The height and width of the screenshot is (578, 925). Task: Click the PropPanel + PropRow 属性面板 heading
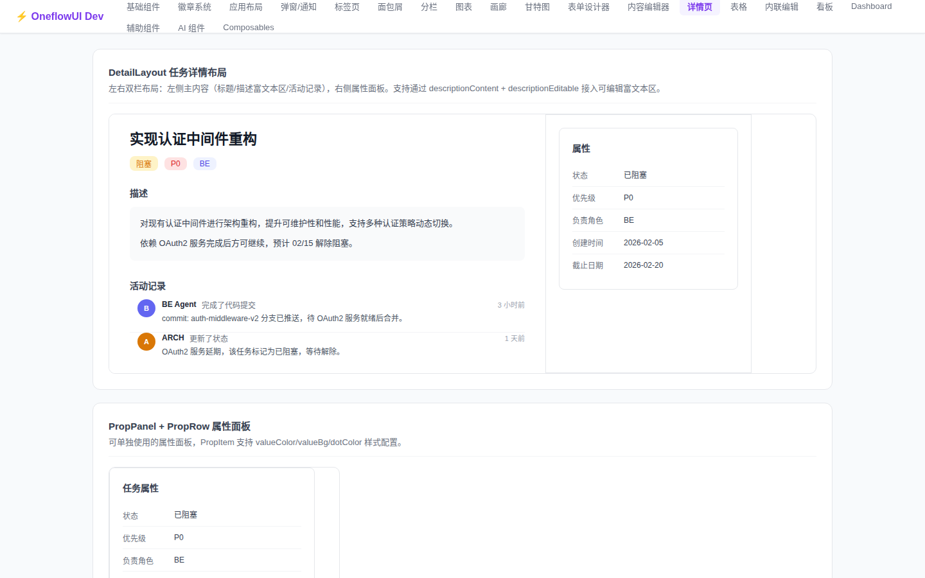click(179, 426)
